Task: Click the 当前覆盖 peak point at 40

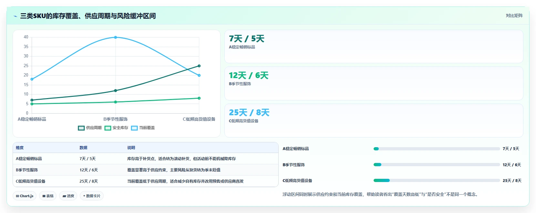Action: pyautogui.click(x=116, y=37)
